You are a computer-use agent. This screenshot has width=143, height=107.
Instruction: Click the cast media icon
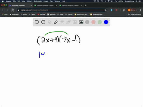coord(124,10)
